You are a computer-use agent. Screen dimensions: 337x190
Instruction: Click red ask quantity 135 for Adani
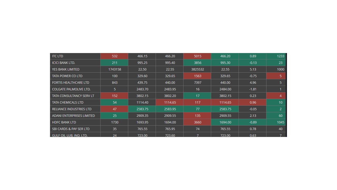pos(197,116)
